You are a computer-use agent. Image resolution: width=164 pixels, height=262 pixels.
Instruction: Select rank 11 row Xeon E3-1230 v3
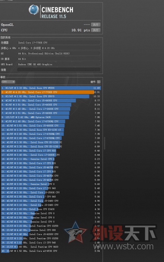pos(51,130)
